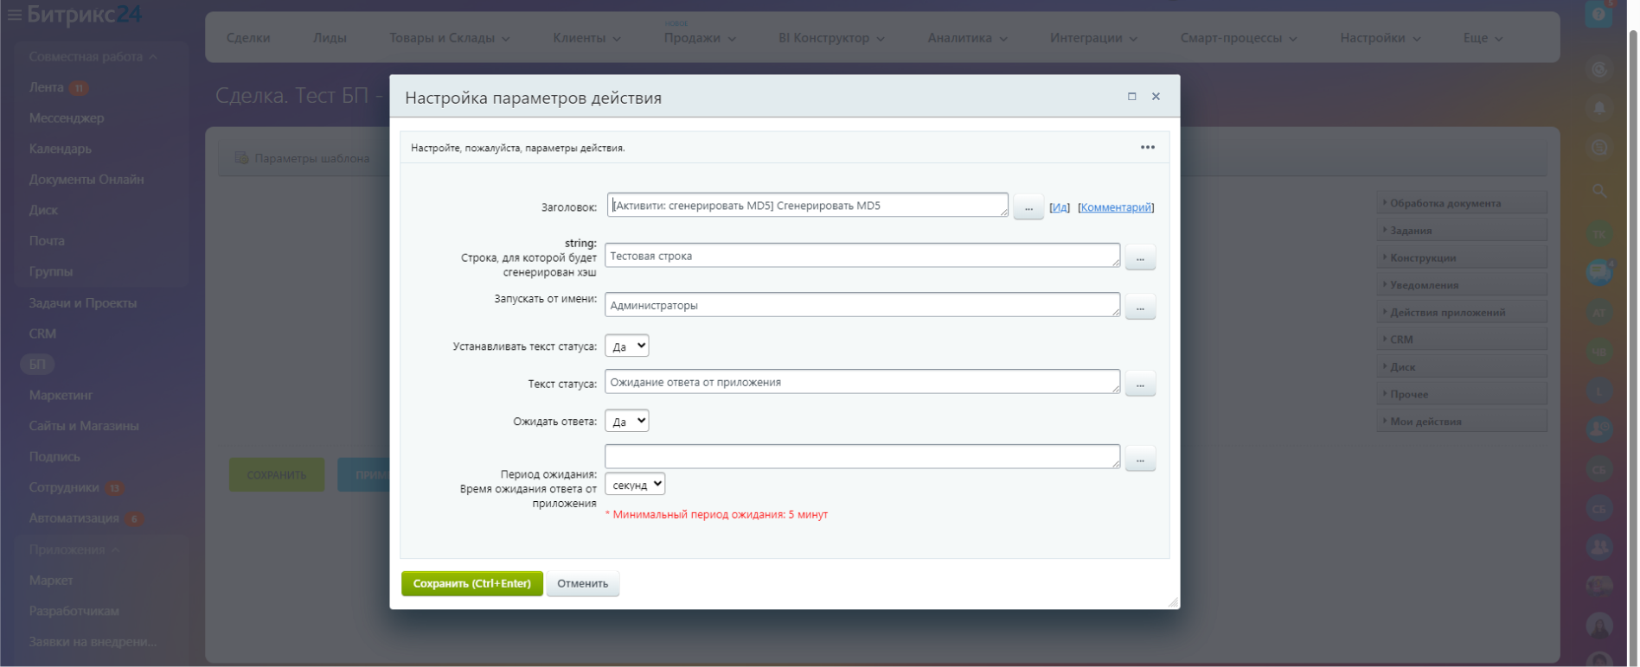This screenshot has width=1640, height=667.
Task: Open Задачи и Проекты in the sidebar
Action: tap(82, 303)
